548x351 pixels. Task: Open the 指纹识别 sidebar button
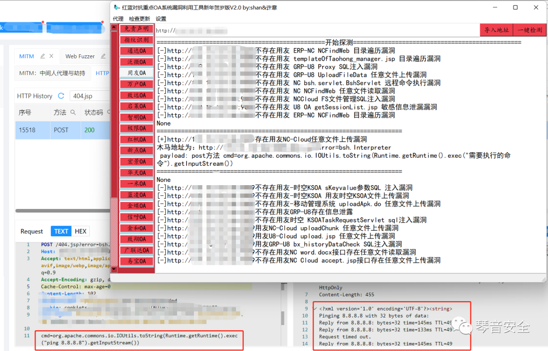click(136, 40)
